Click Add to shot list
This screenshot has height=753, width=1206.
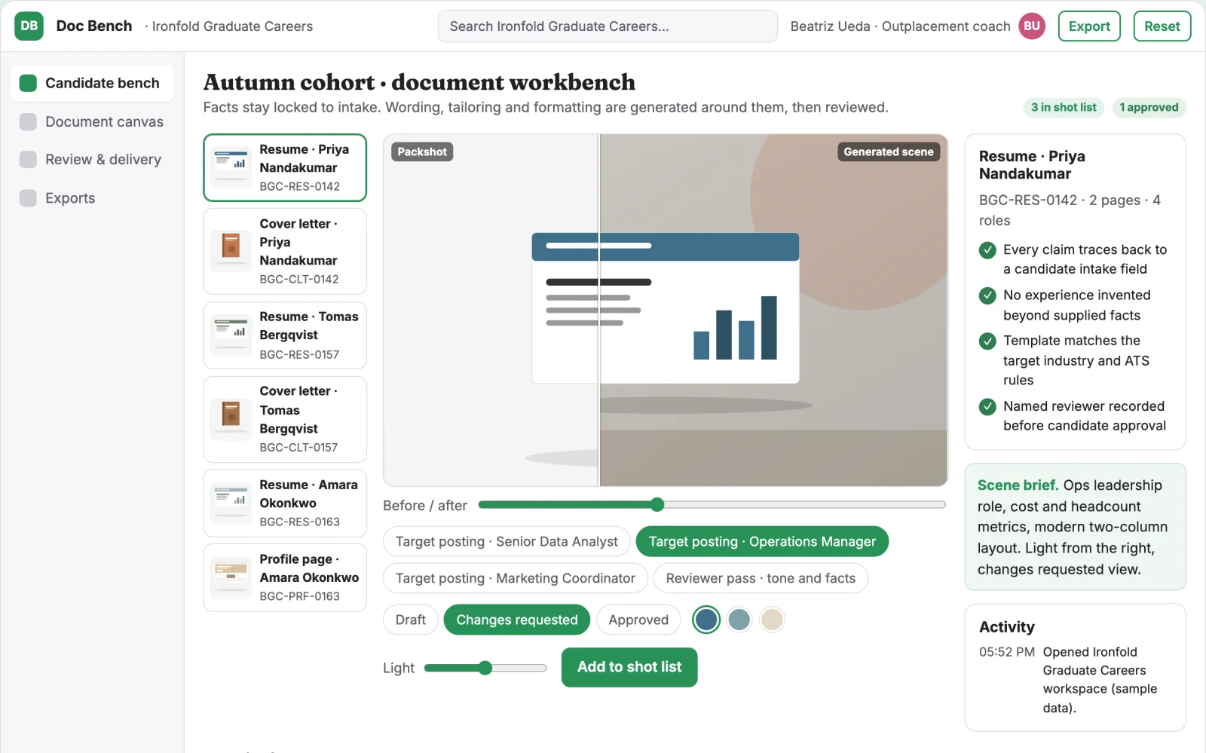pyautogui.click(x=629, y=667)
